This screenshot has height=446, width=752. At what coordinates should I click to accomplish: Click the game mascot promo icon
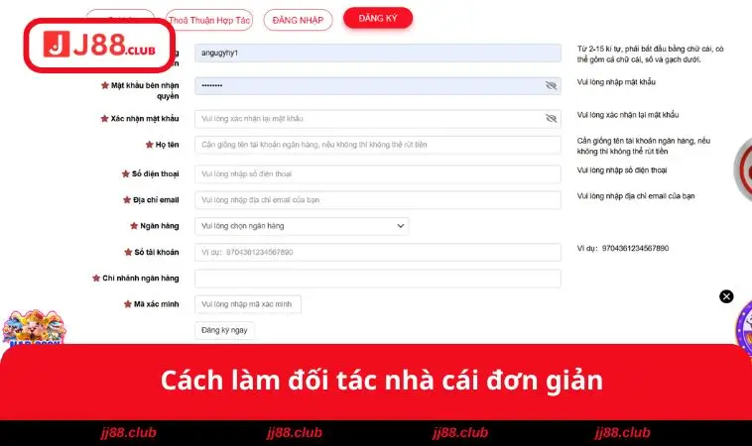pos(34,328)
